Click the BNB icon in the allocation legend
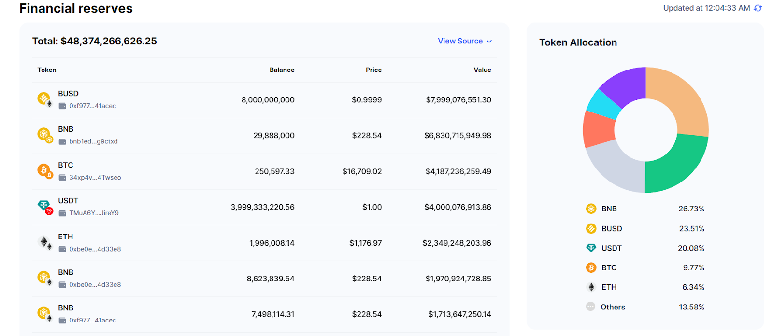Image resolution: width=773 pixels, height=336 pixels. click(x=591, y=209)
